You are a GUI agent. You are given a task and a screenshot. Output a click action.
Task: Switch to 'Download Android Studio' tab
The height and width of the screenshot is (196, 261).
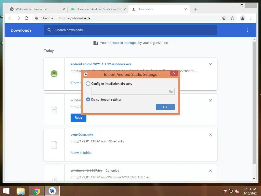(99, 9)
